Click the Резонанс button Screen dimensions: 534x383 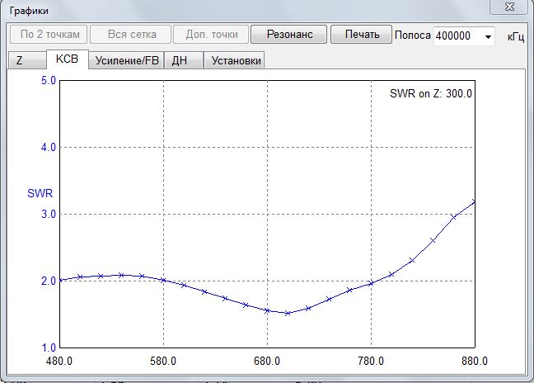[288, 35]
